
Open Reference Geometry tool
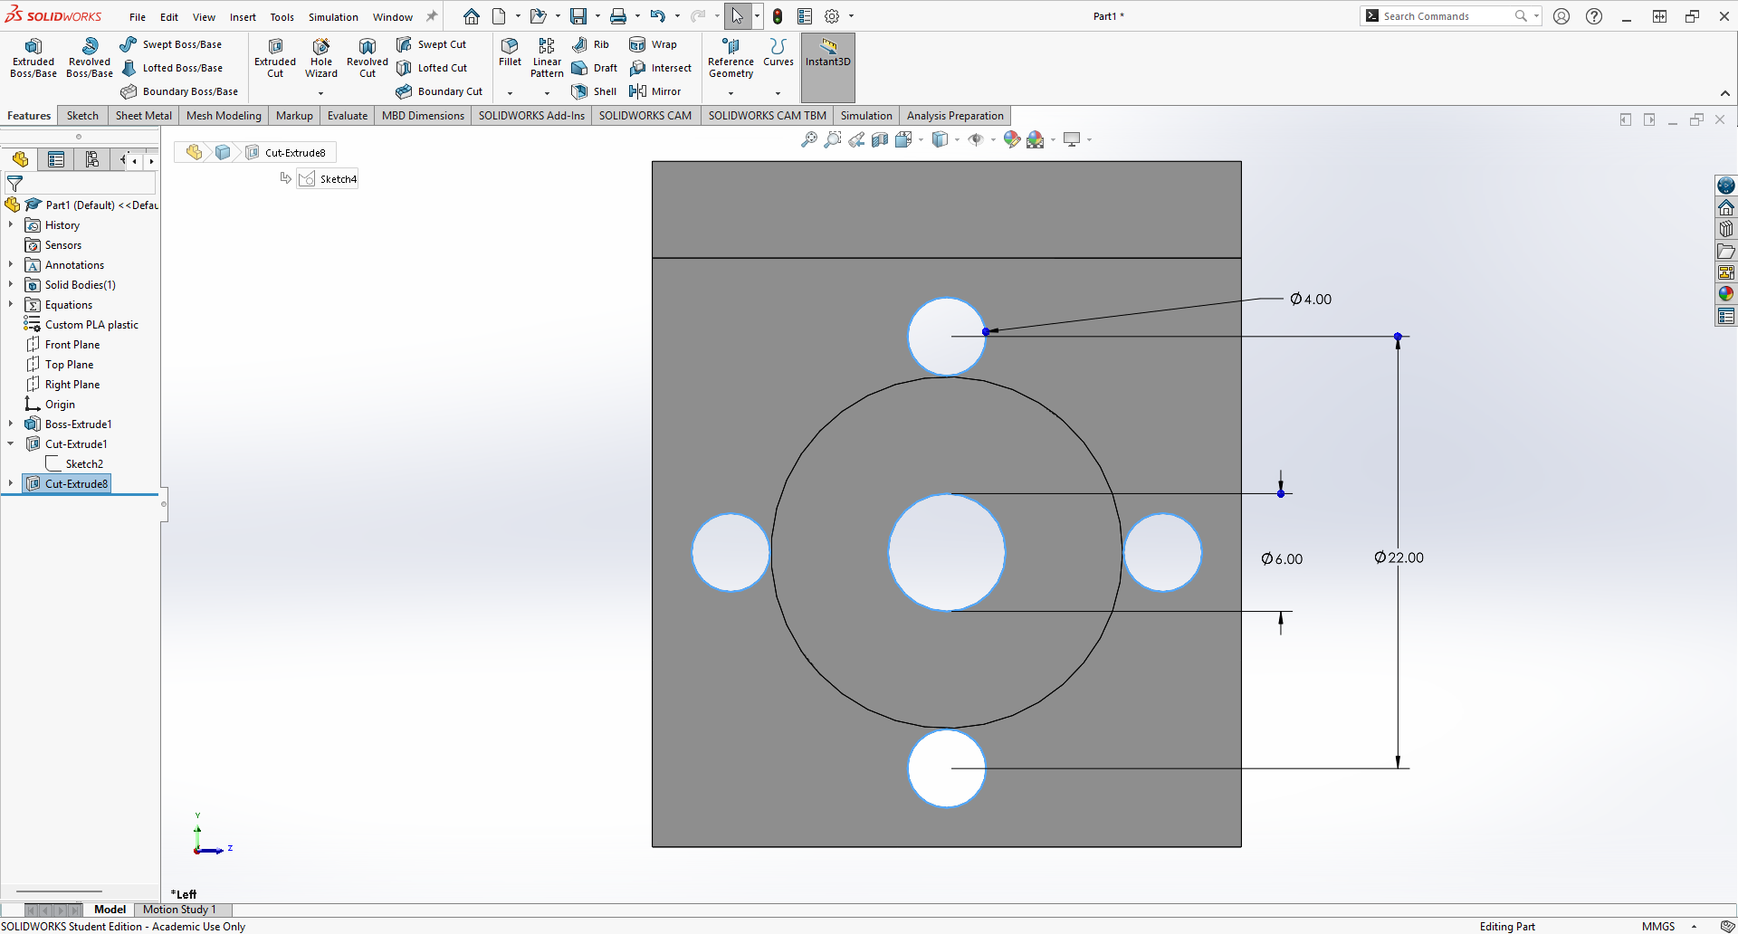(731, 58)
